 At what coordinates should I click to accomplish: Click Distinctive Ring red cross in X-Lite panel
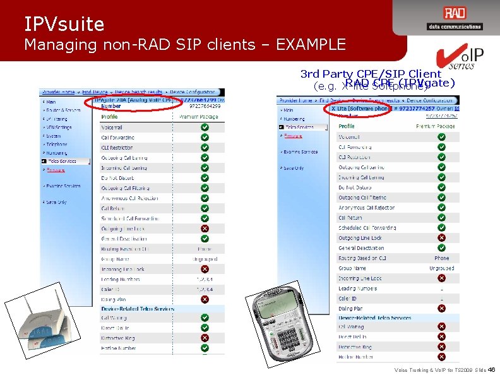click(x=441, y=347)
